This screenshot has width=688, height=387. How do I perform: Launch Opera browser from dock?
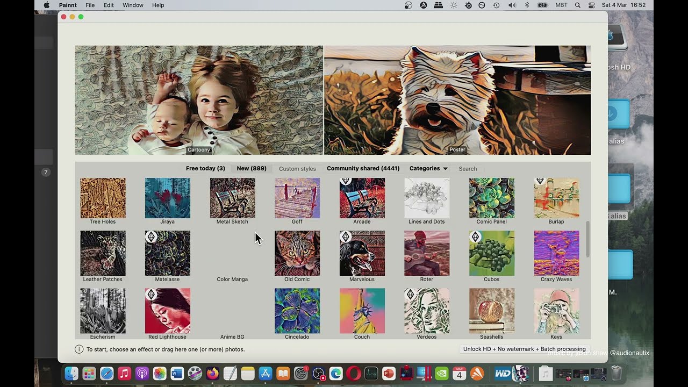coord(354,373)
